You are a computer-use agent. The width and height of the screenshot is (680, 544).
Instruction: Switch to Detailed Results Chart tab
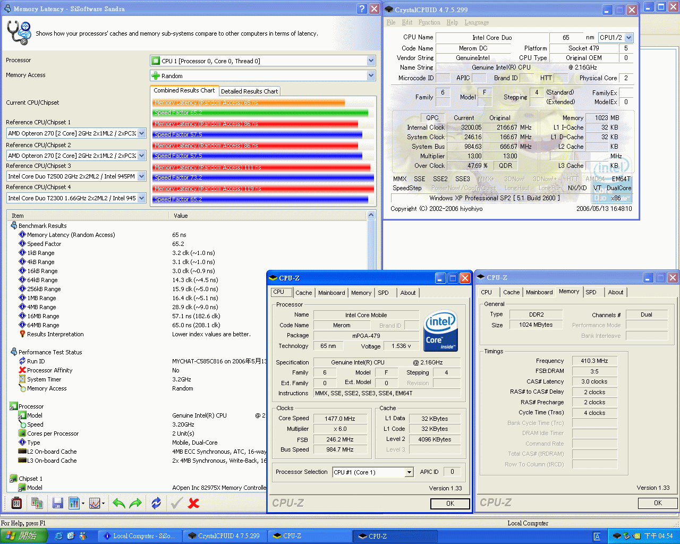[249, 91]
